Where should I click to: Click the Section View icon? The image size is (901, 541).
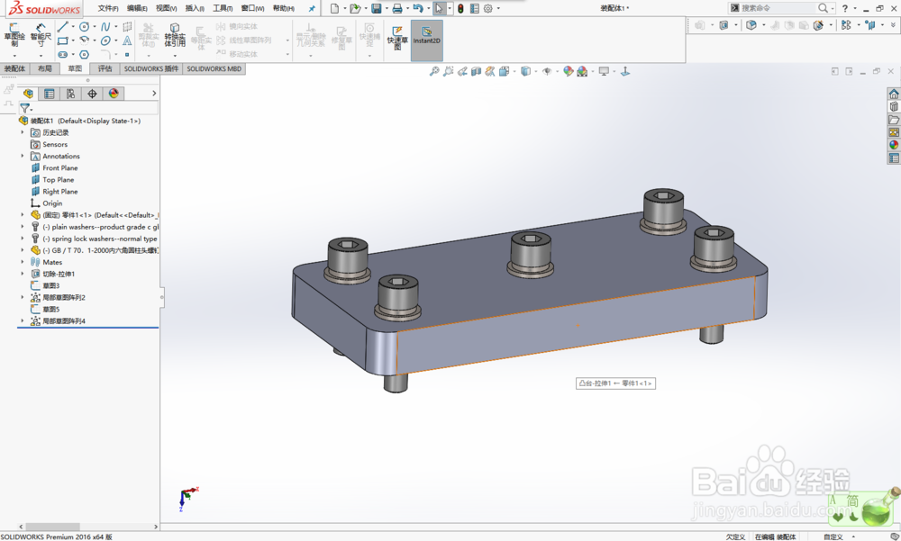(x=476, y=71)
